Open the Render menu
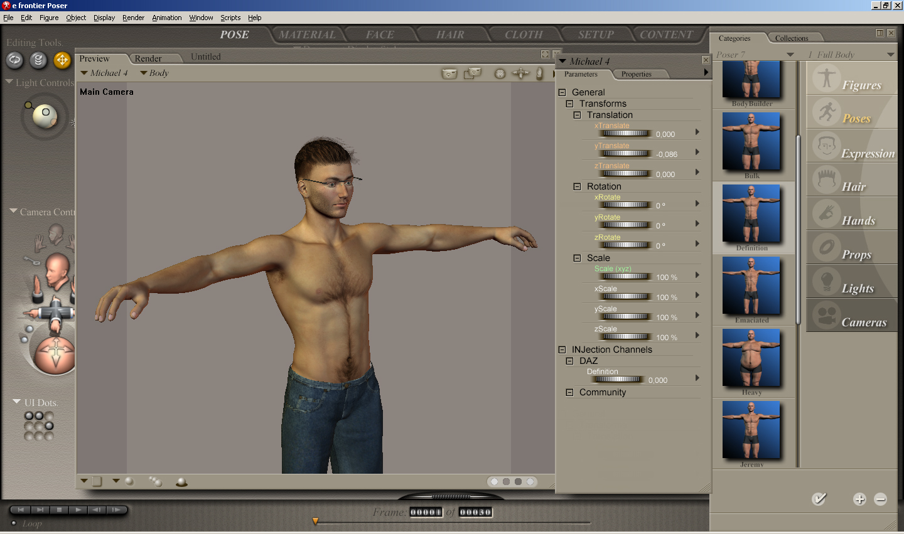The image size is (904, 534). coord(133,18)
